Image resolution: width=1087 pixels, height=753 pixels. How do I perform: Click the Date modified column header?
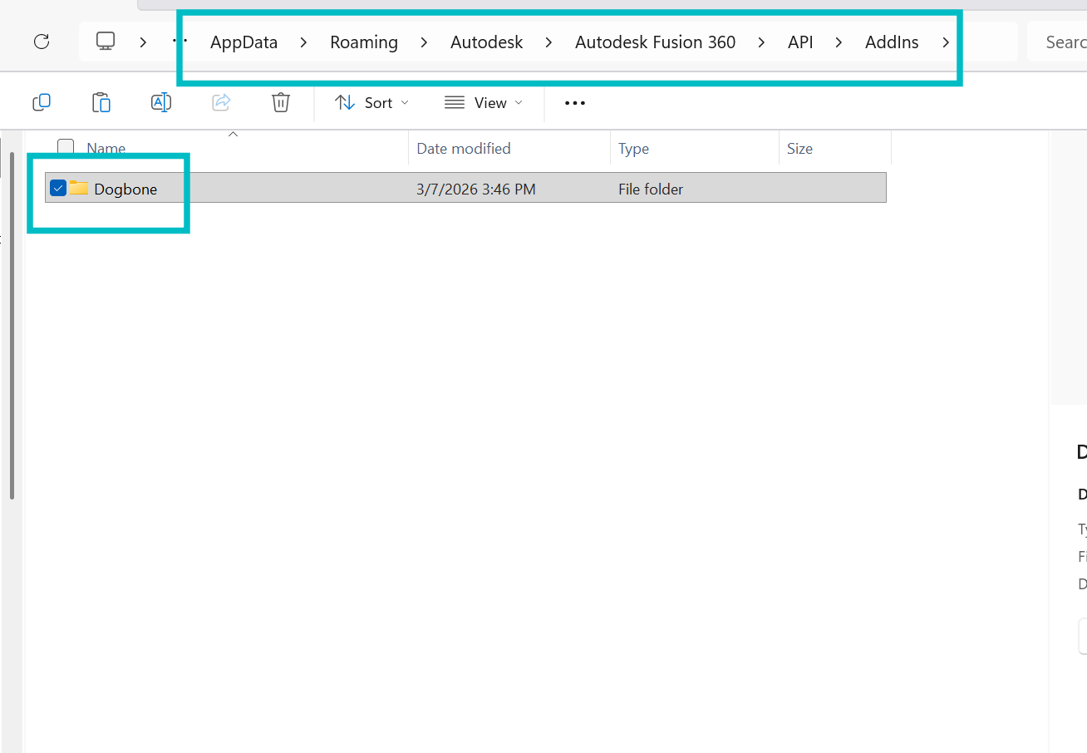(463, 148)
